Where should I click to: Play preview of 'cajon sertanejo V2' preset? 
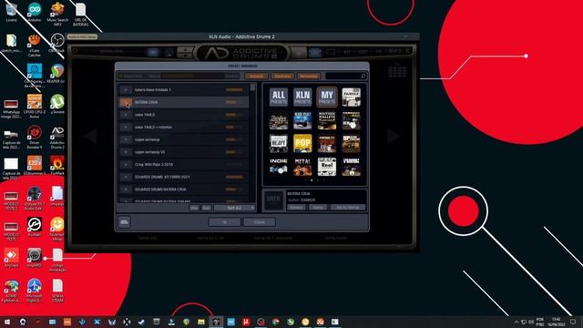pos(126,152)
